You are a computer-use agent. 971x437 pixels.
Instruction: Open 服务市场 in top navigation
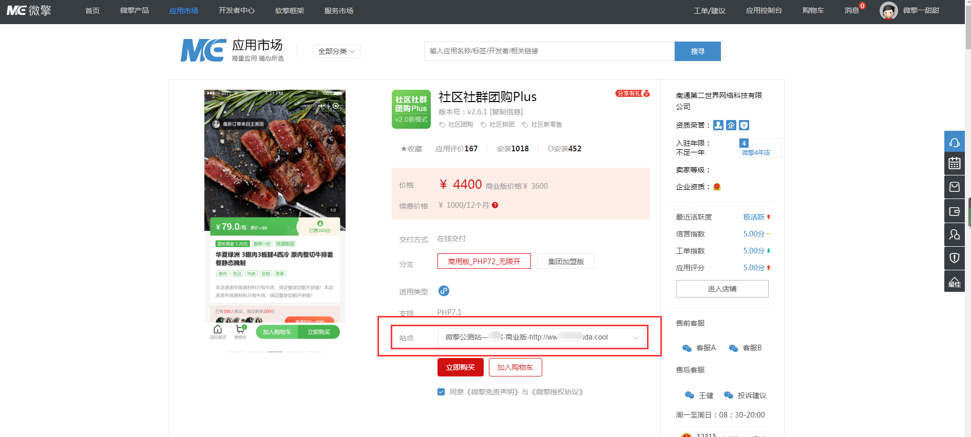(339, 11)
